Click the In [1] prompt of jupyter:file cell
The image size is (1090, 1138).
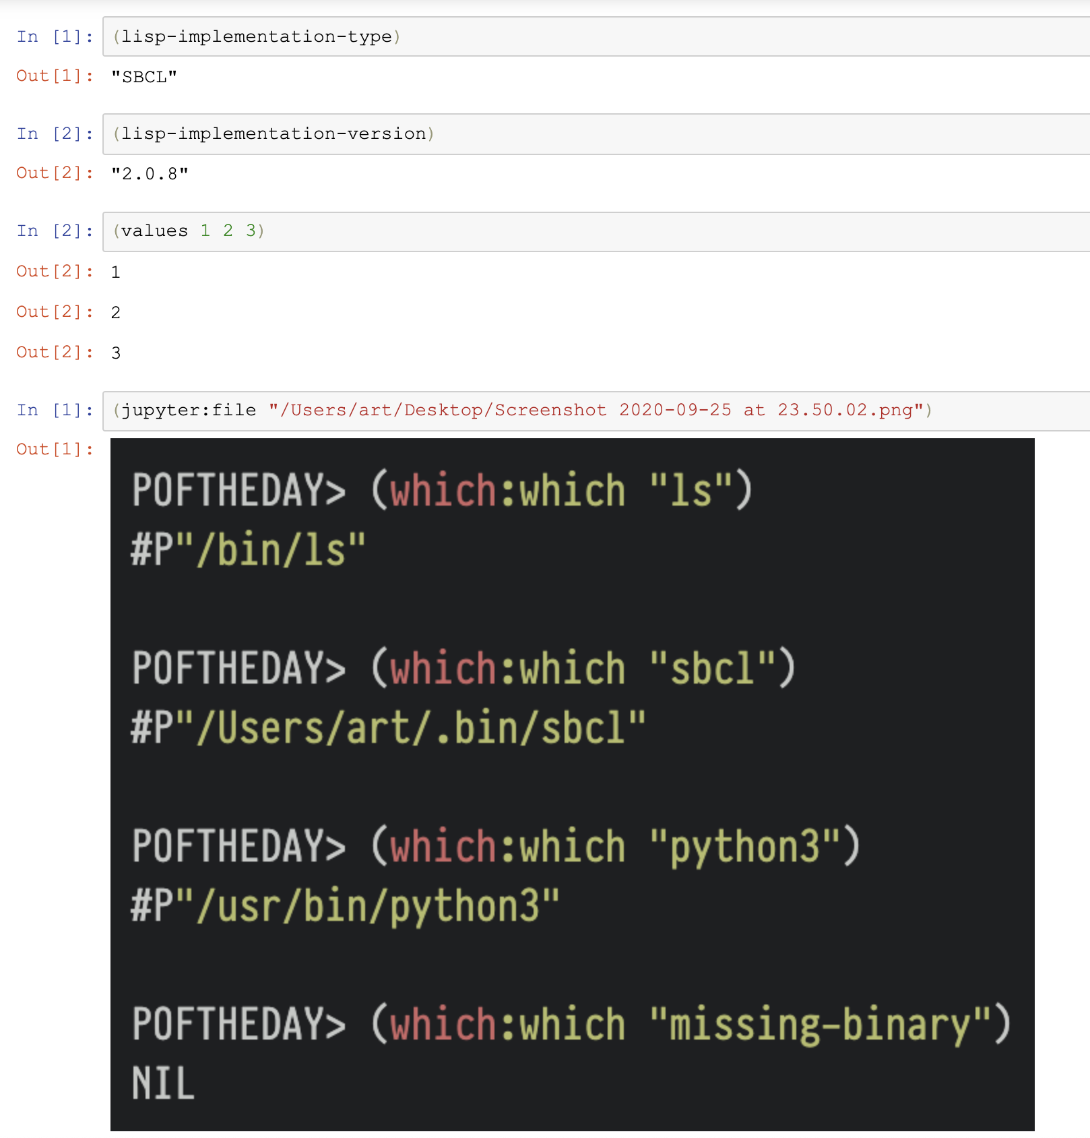(55, 410)
